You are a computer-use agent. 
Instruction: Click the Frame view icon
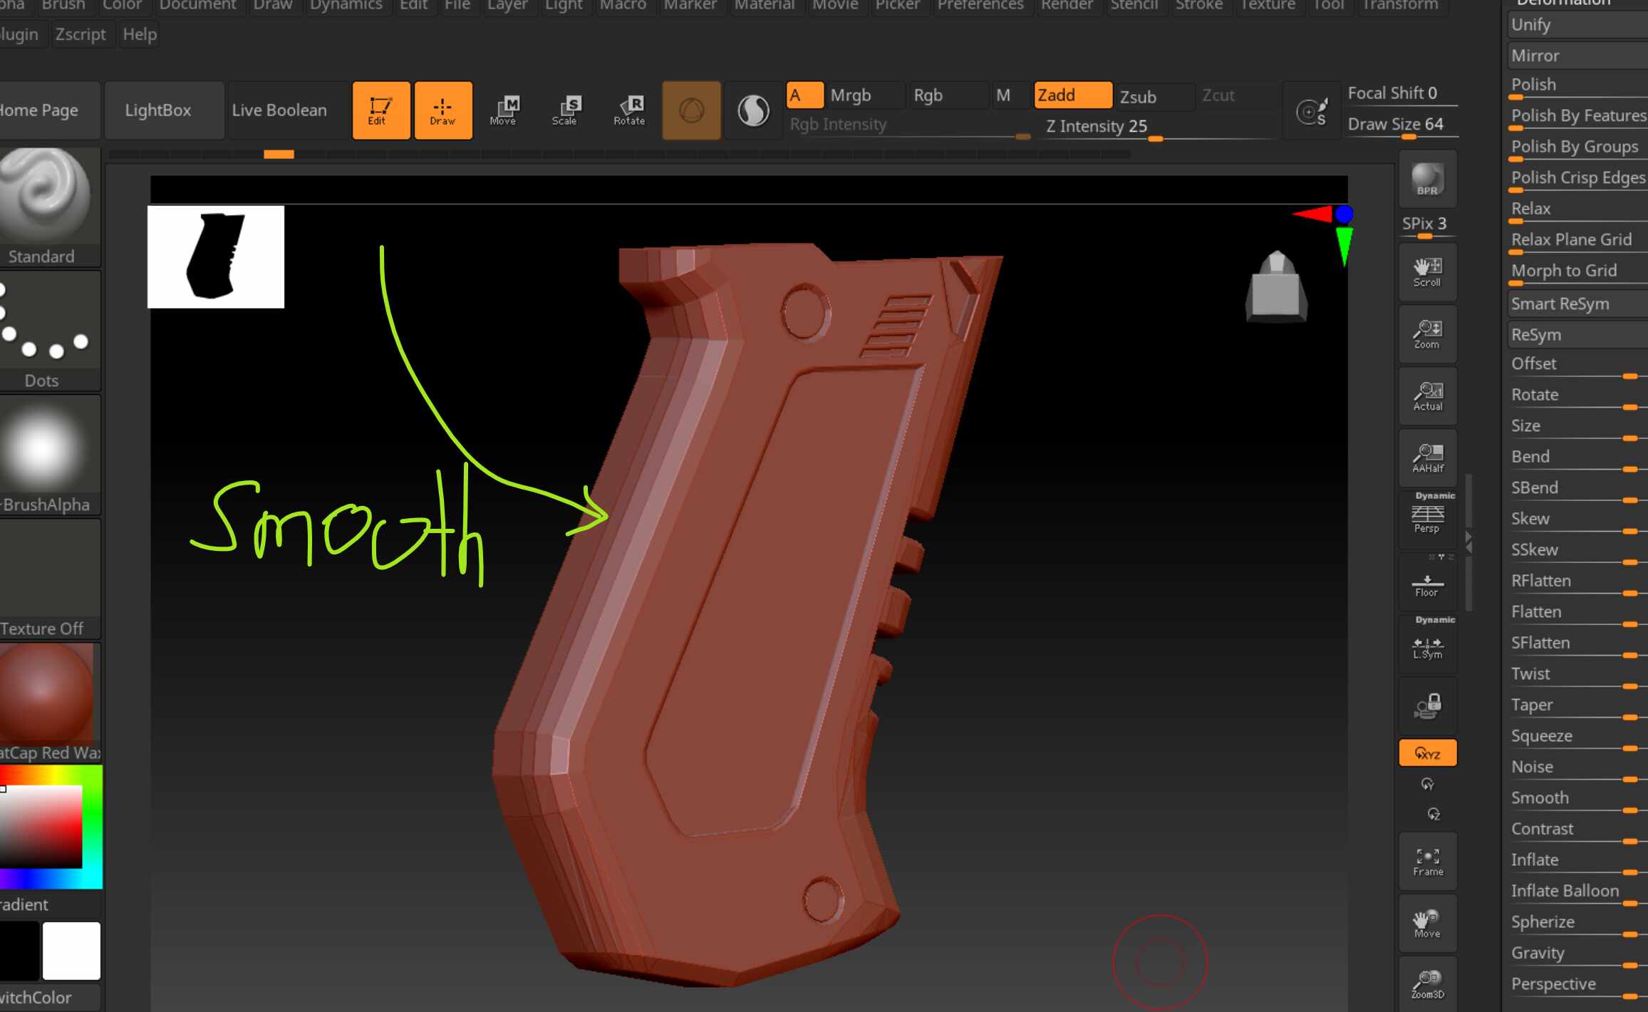tap(1427, 862)
